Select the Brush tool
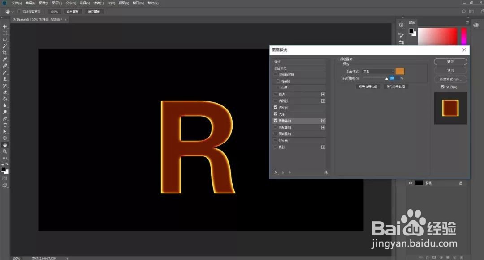This screenshot has height=260, width=484. point(4,73)
